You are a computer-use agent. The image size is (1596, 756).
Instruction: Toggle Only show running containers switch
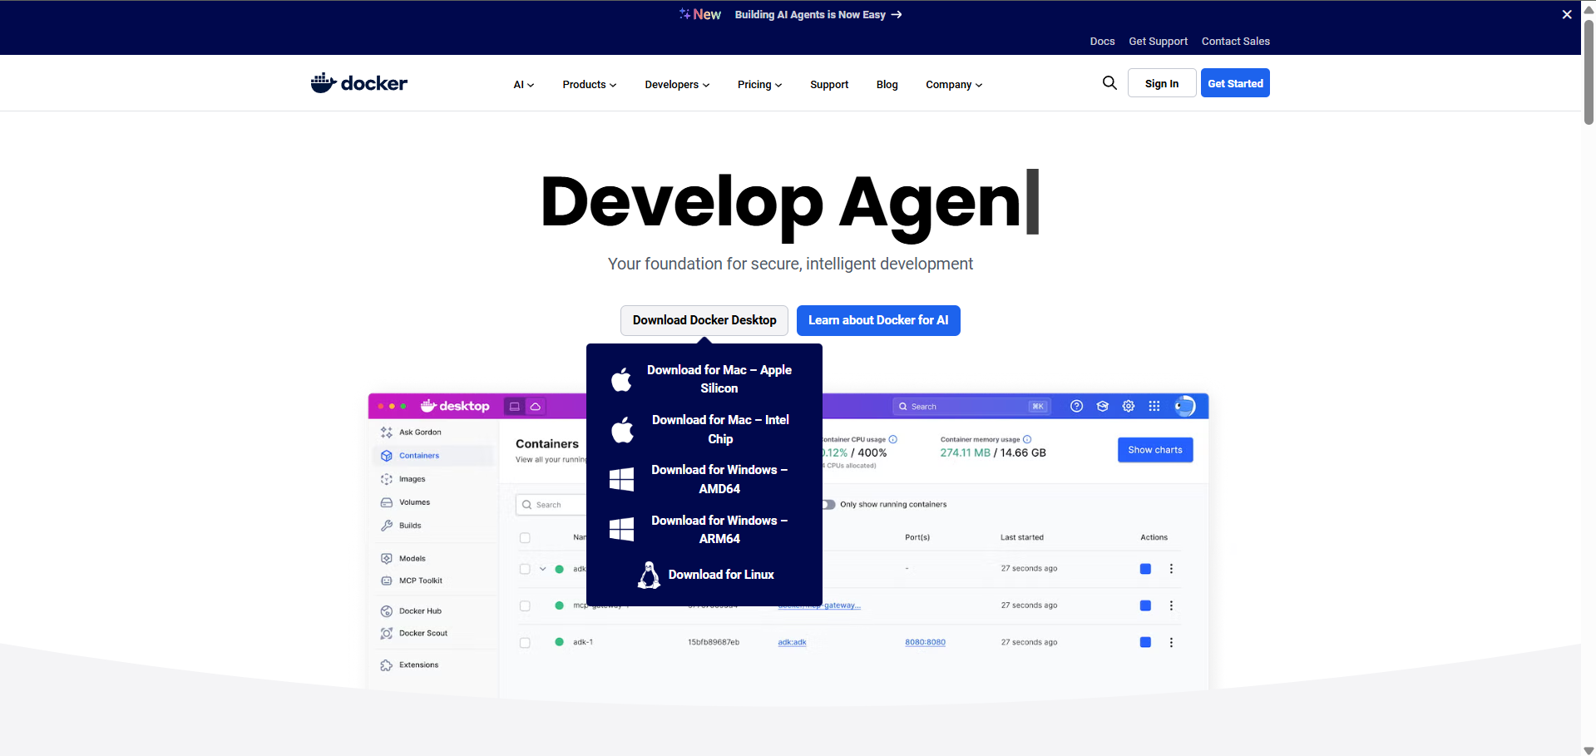coord(828,505)
